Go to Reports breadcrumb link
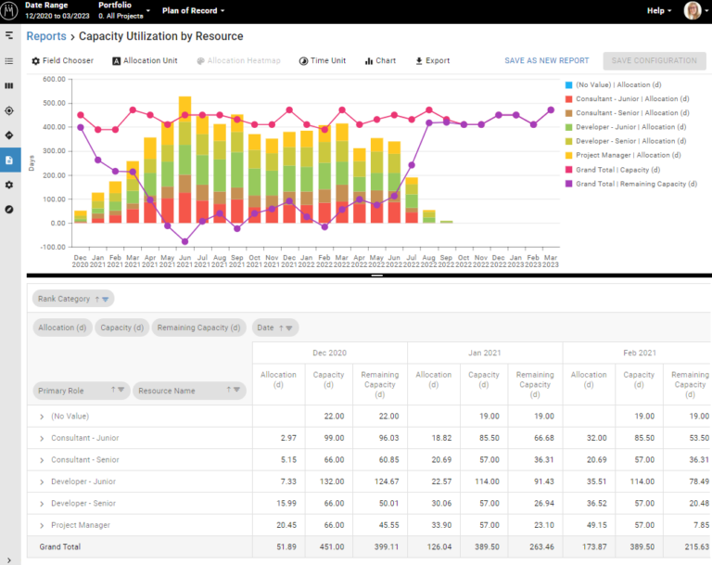The width and height of the screenshot is (712, 565). pos(46,36)
